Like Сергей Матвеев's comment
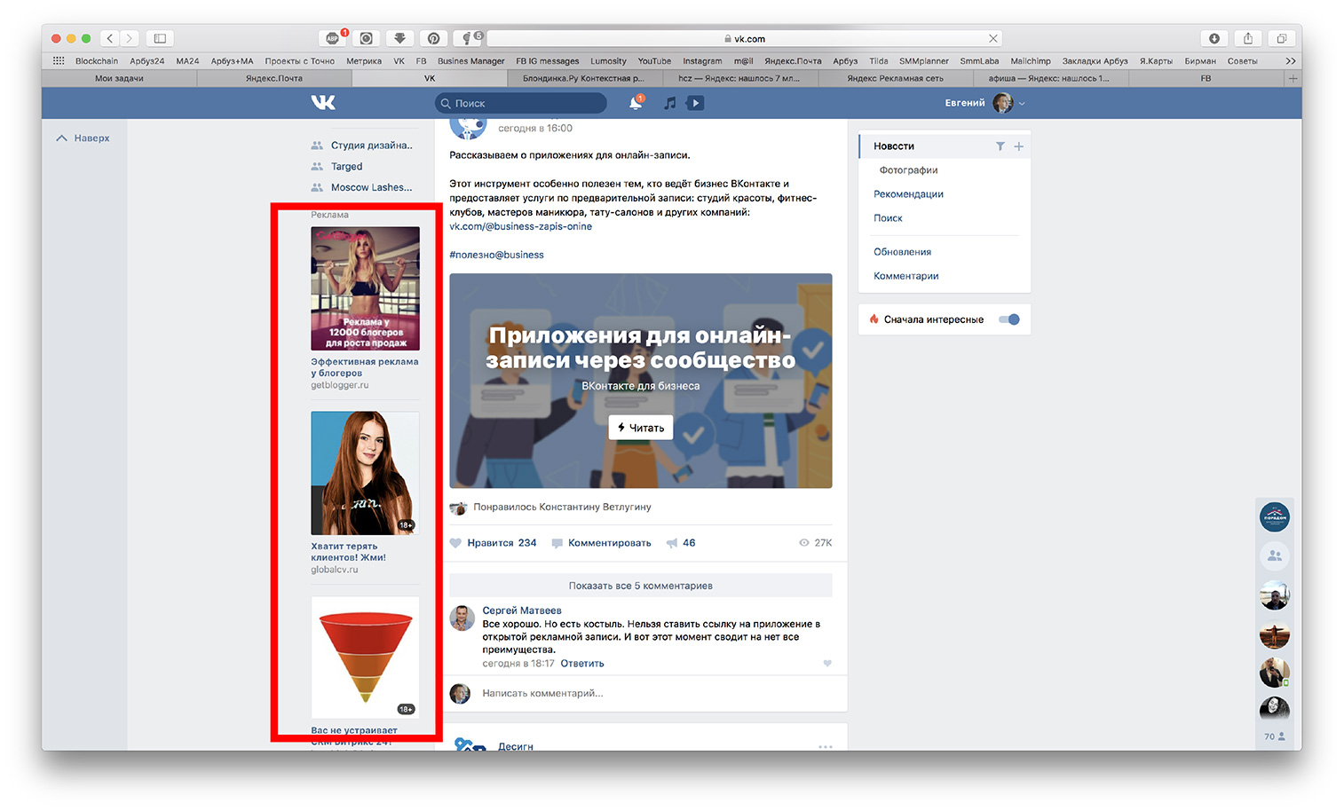1344x811 pixels. point(827,664)
